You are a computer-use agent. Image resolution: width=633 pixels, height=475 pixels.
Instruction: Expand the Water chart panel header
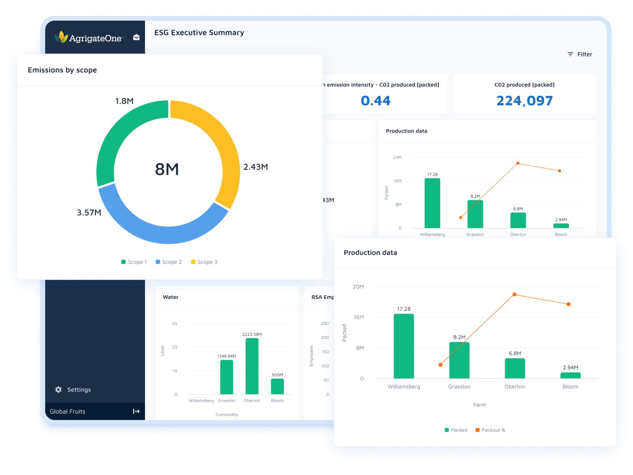(170, 297)
